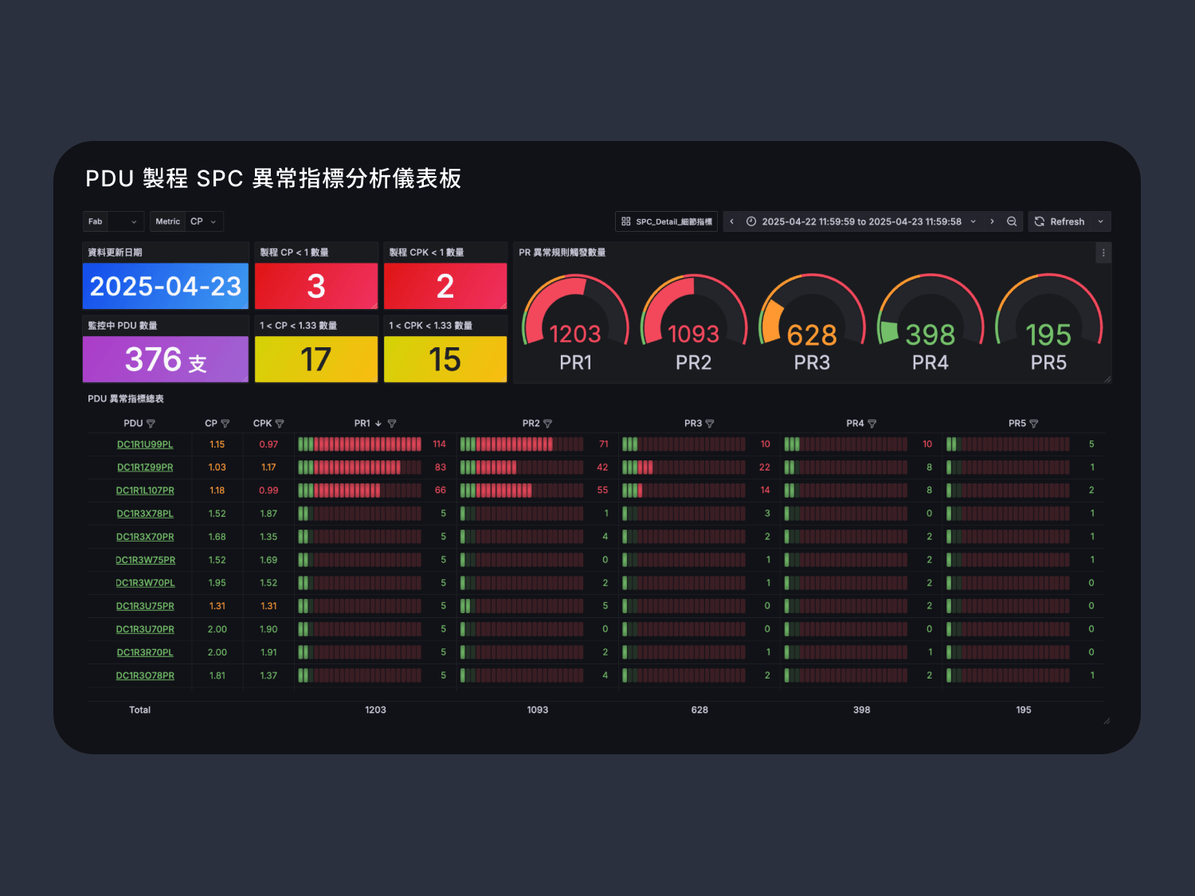Click the PR1 gauge showing 1203
1195x896 pixels.
575,323
